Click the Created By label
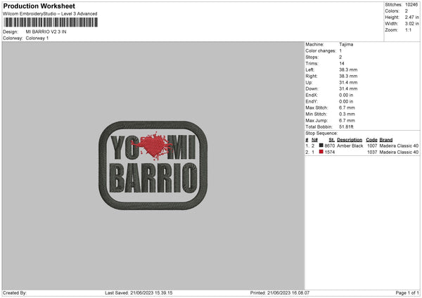 pos(15,293)
